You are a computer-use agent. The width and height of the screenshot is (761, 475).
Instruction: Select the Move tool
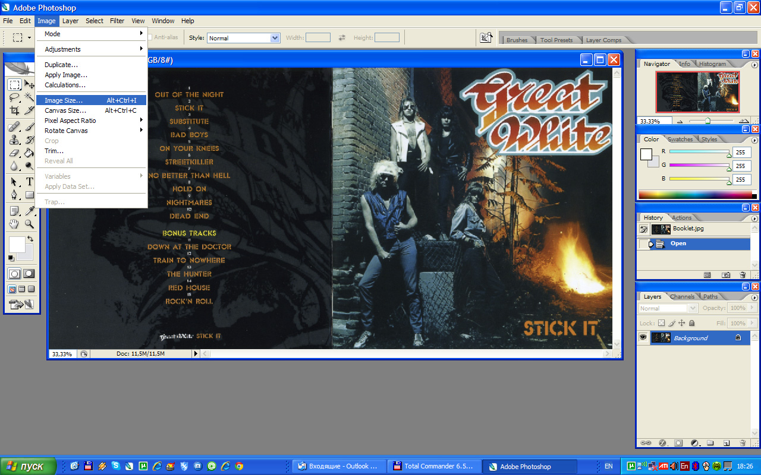click(30, 84)
